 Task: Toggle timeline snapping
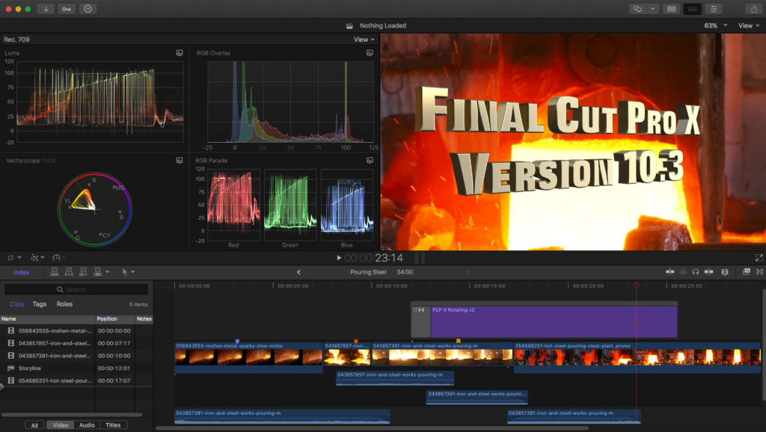click(709, 272)
